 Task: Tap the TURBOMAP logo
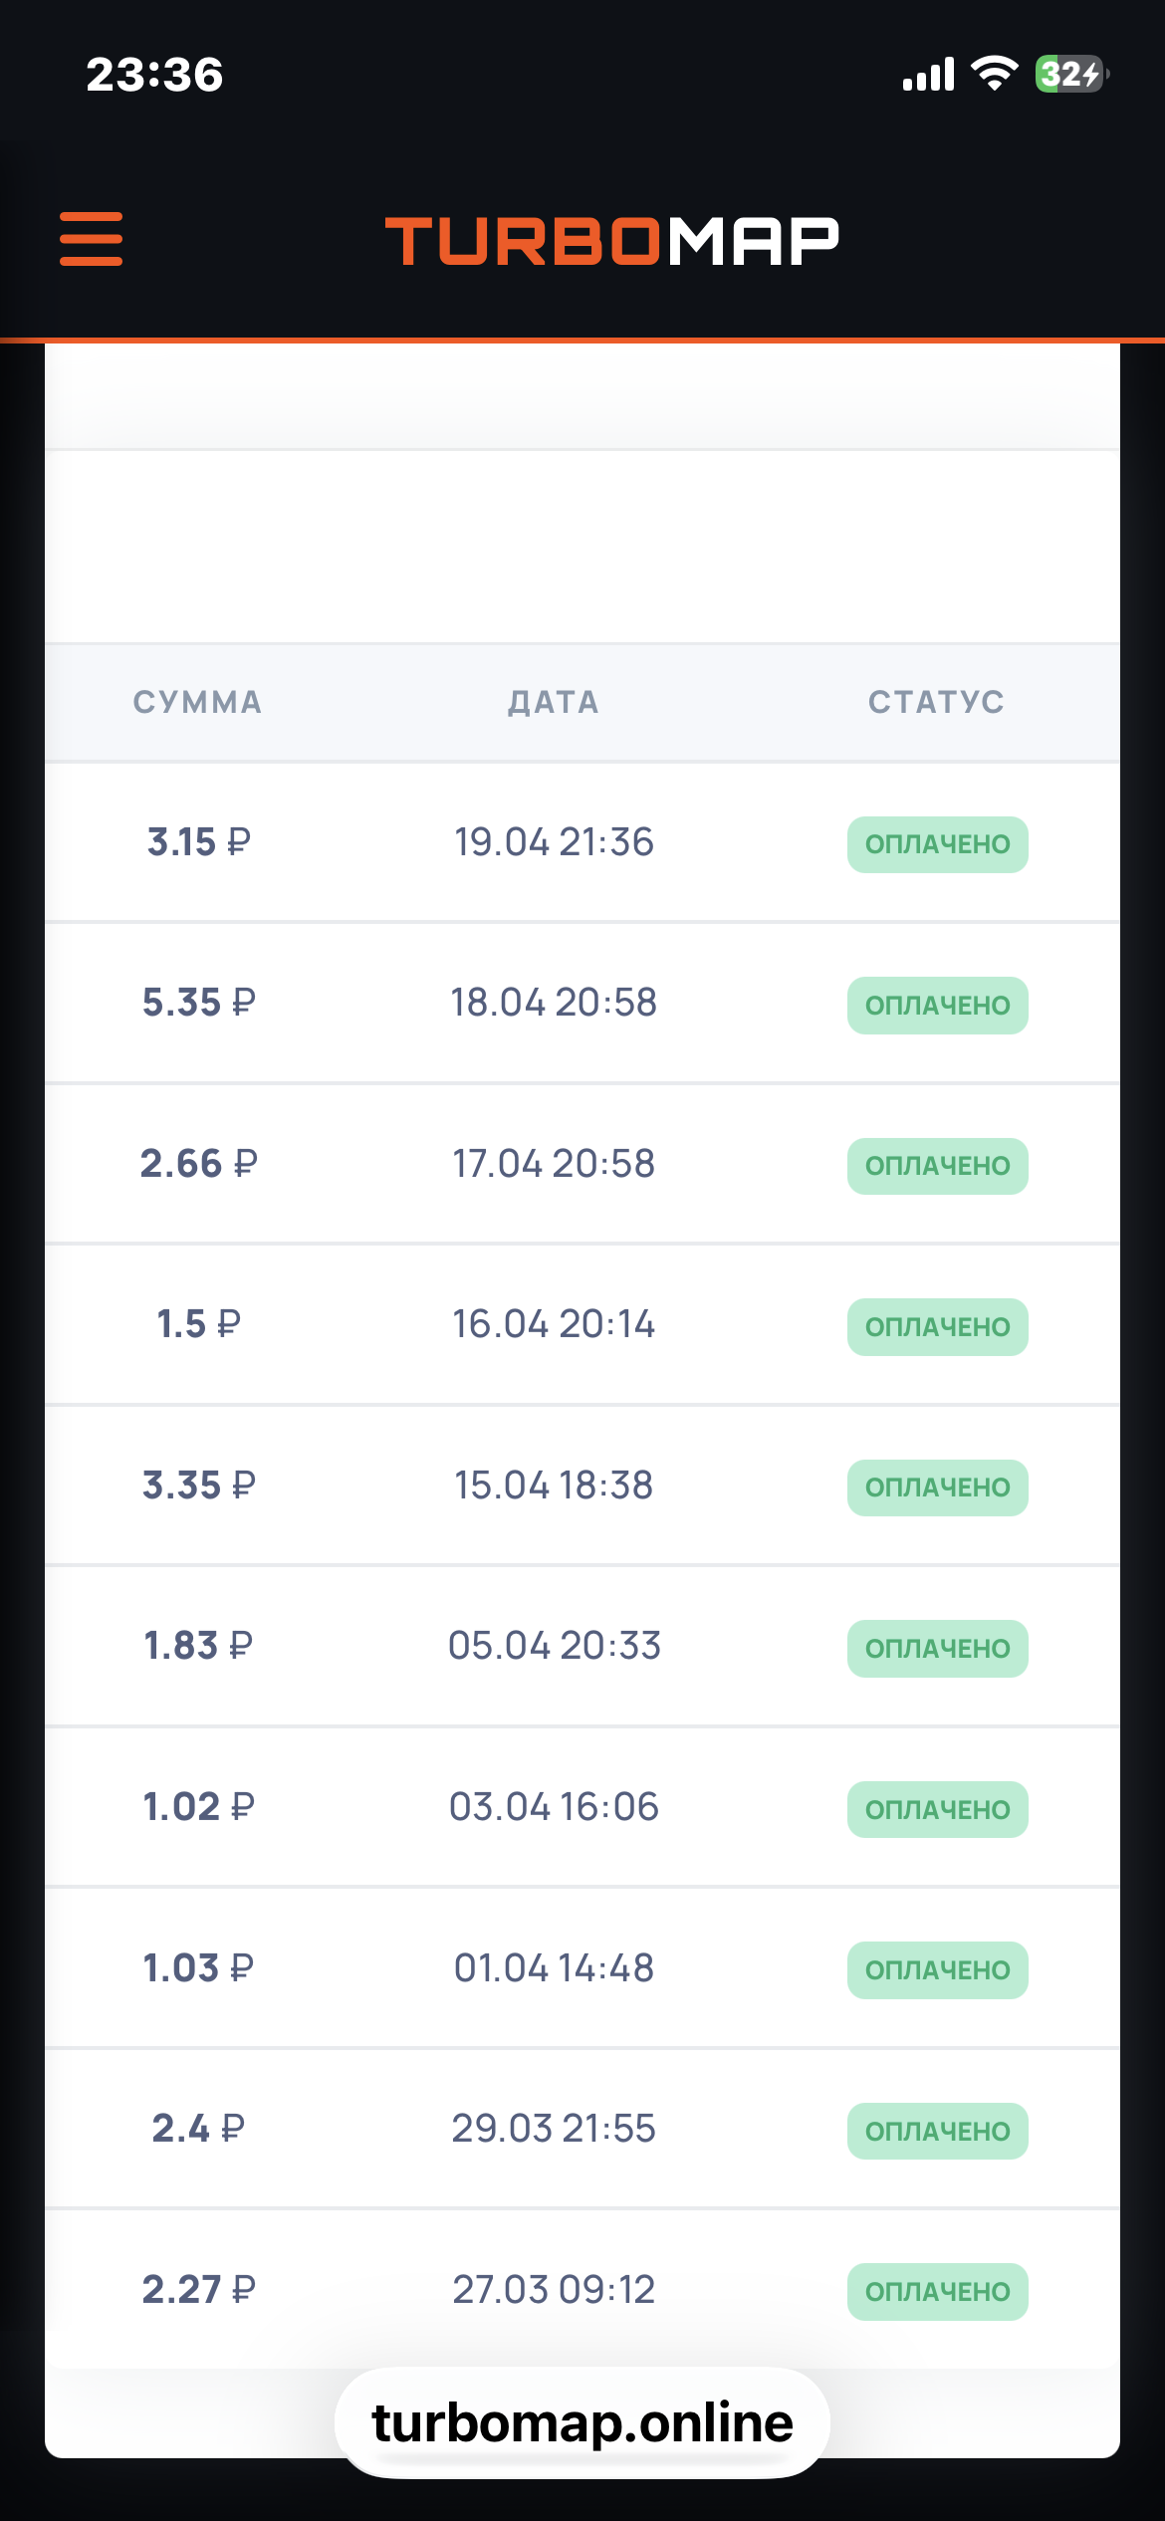click(611, 241)
